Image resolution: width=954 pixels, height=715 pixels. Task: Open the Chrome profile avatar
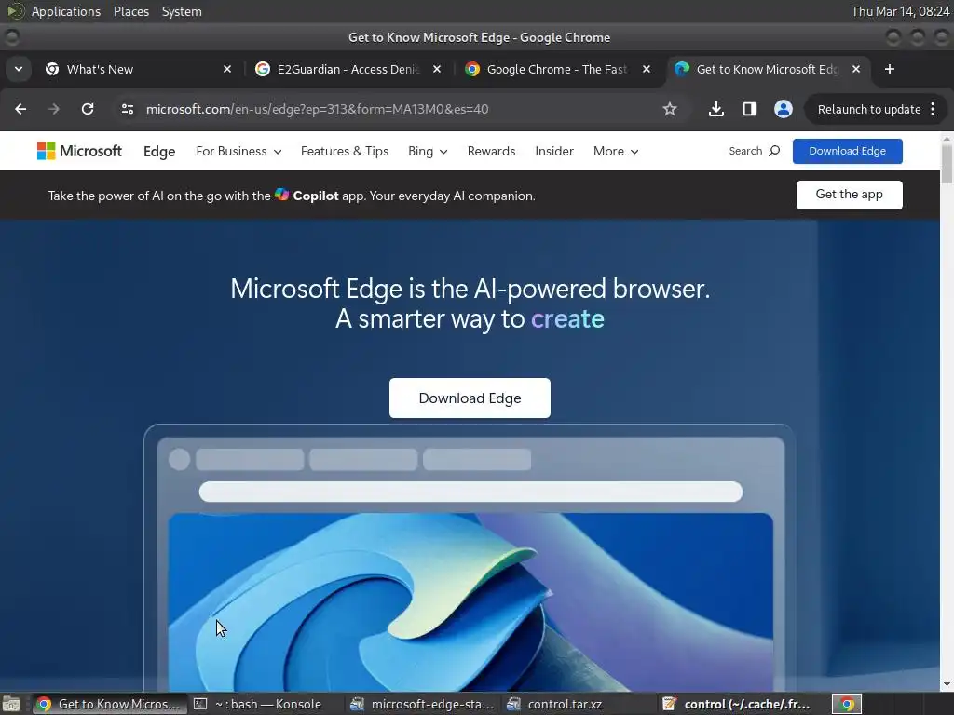click(x=783, y=109)
